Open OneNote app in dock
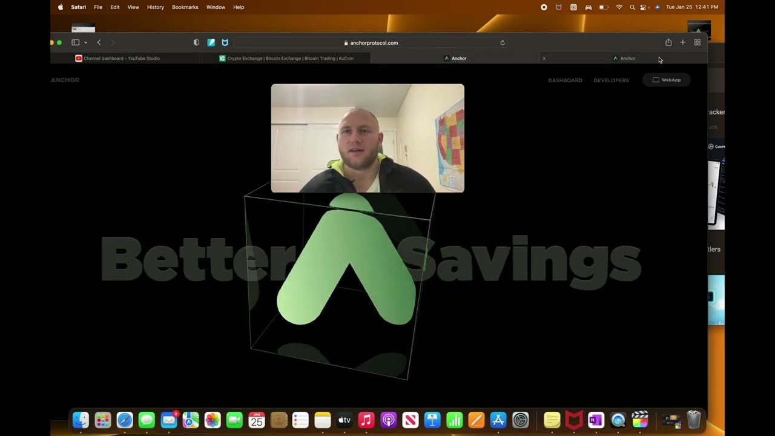Image resolution: width=775 pixels, height=436 pixels. tap(596, 420)
